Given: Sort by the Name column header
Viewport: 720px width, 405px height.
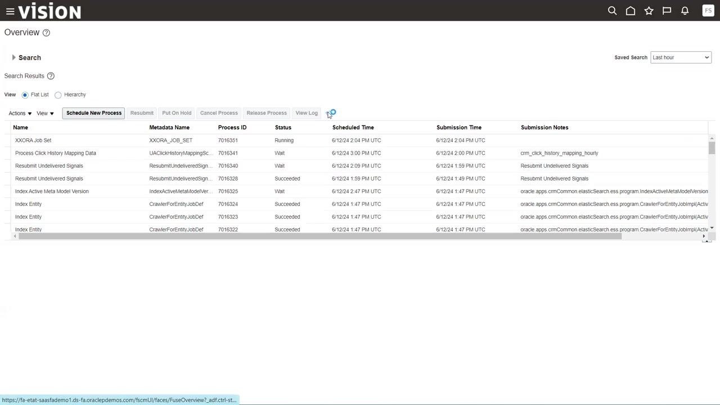Looking at the screenshot, I should tap(20, 128).
